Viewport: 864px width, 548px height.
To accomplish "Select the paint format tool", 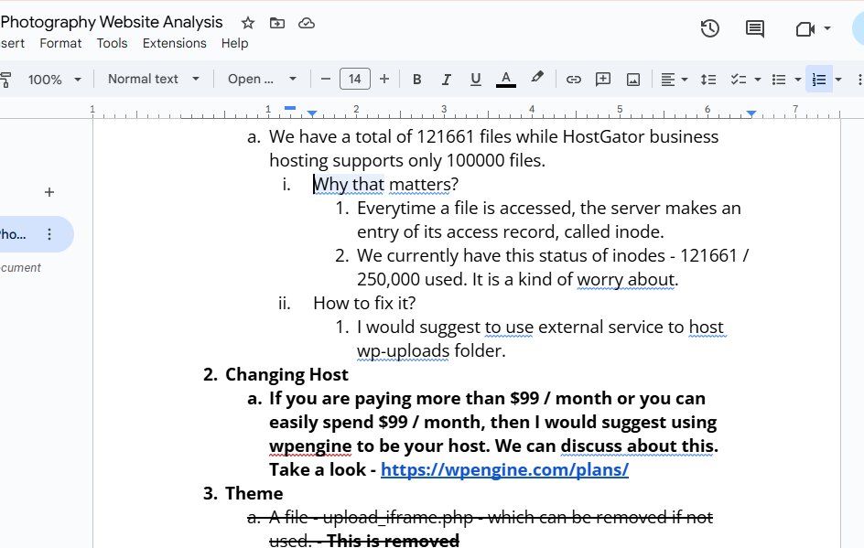I will tap(5, 80).
